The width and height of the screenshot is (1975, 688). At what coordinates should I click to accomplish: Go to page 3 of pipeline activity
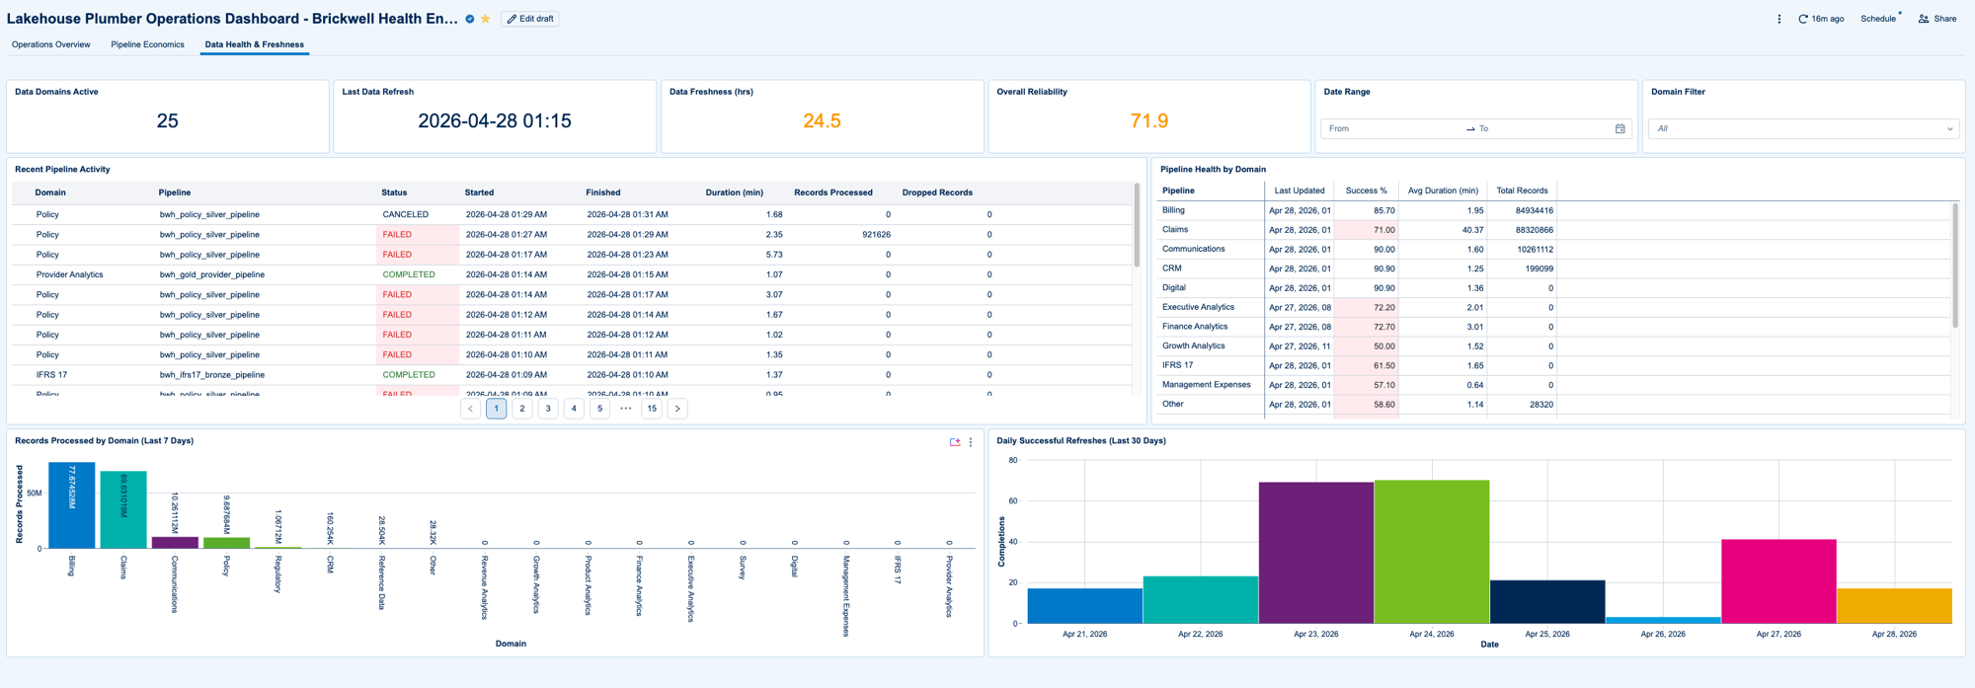(x=548, y=409)
